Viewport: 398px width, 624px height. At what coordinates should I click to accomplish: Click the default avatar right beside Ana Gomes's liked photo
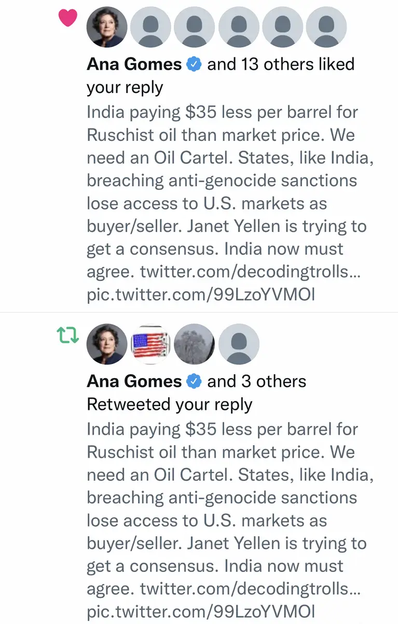[150, 27]
